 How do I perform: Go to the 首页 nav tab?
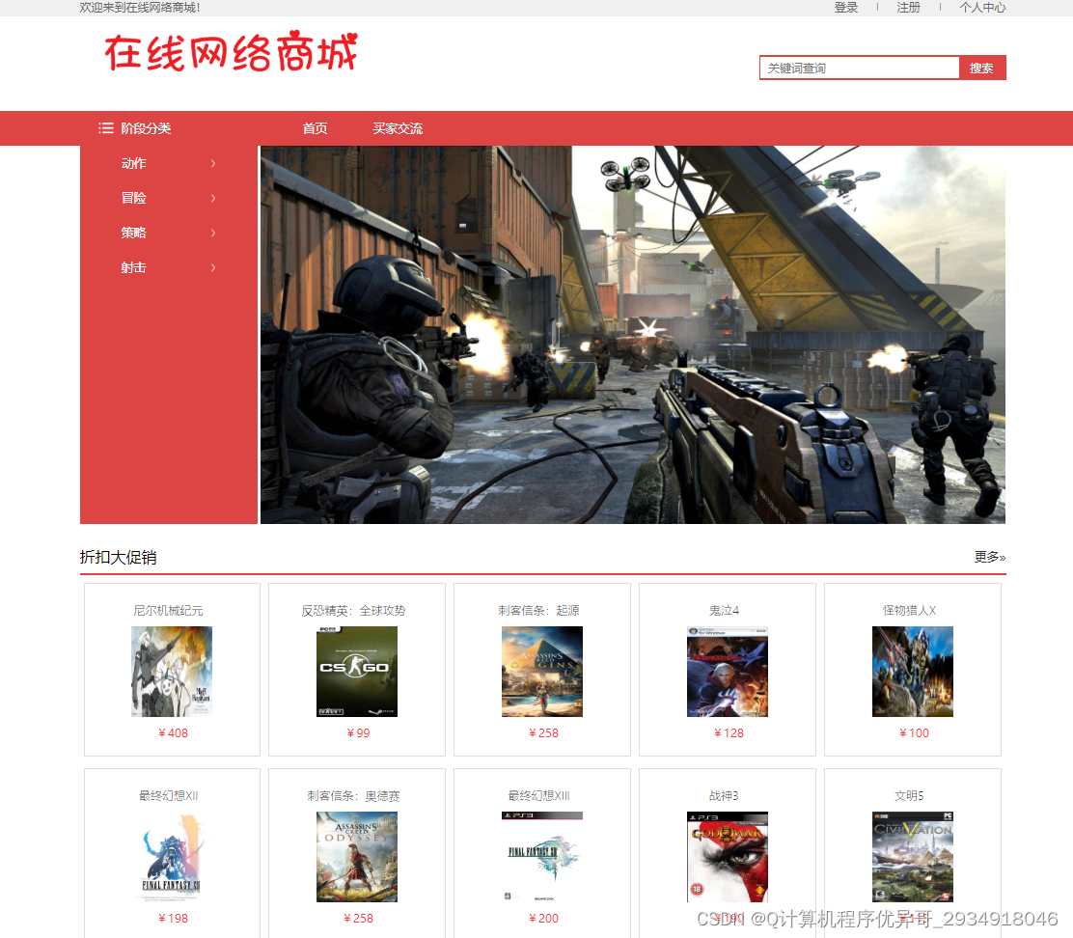(x=315, y=128)
